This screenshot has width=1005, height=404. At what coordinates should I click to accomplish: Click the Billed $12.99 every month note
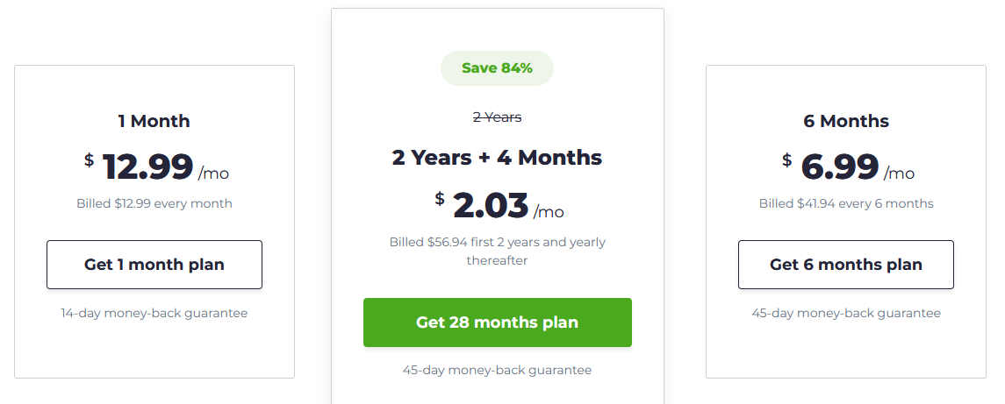(x=154, y=203)
